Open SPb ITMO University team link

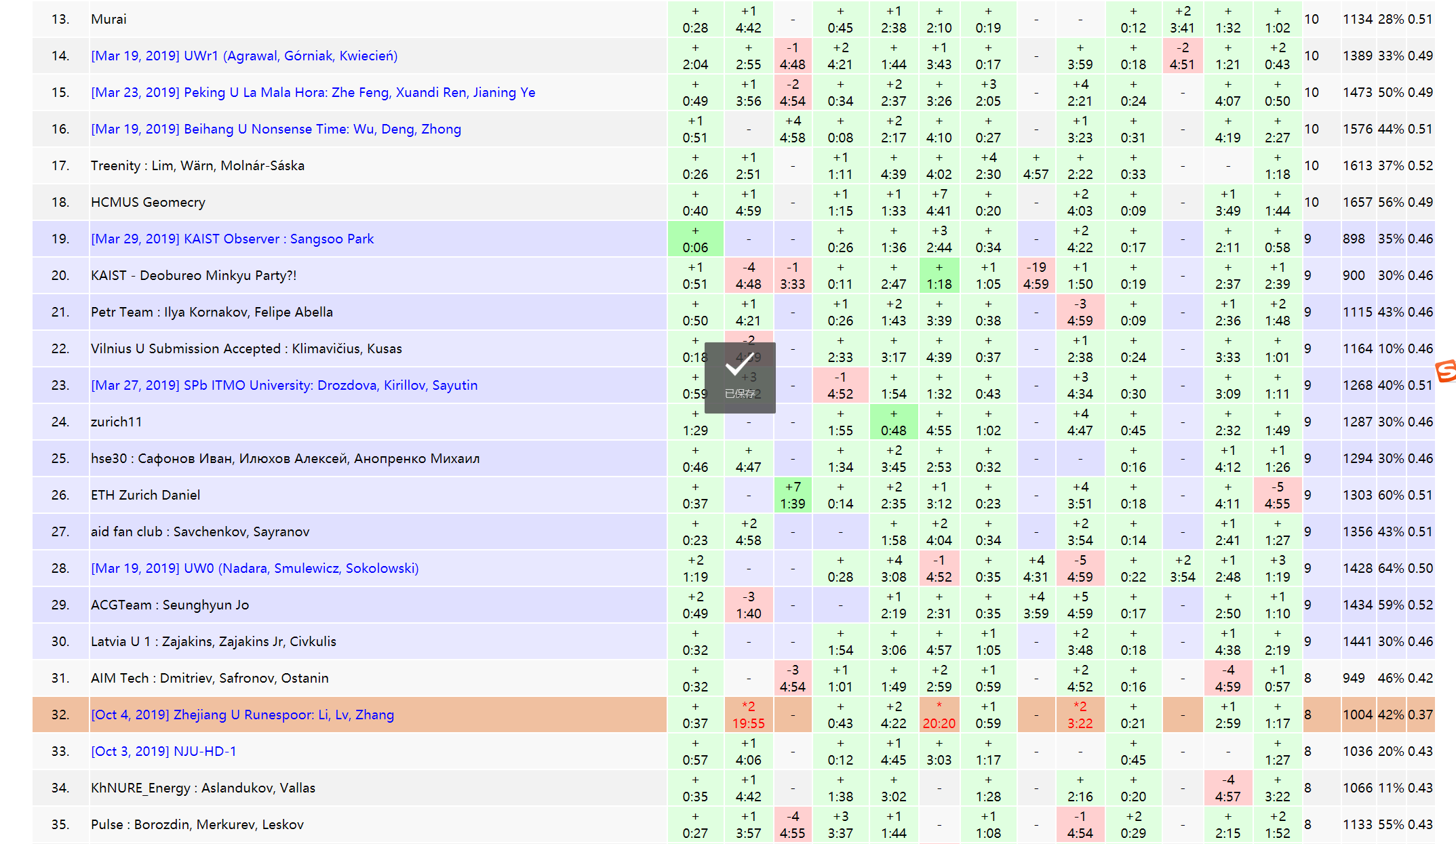coord(284,385)
